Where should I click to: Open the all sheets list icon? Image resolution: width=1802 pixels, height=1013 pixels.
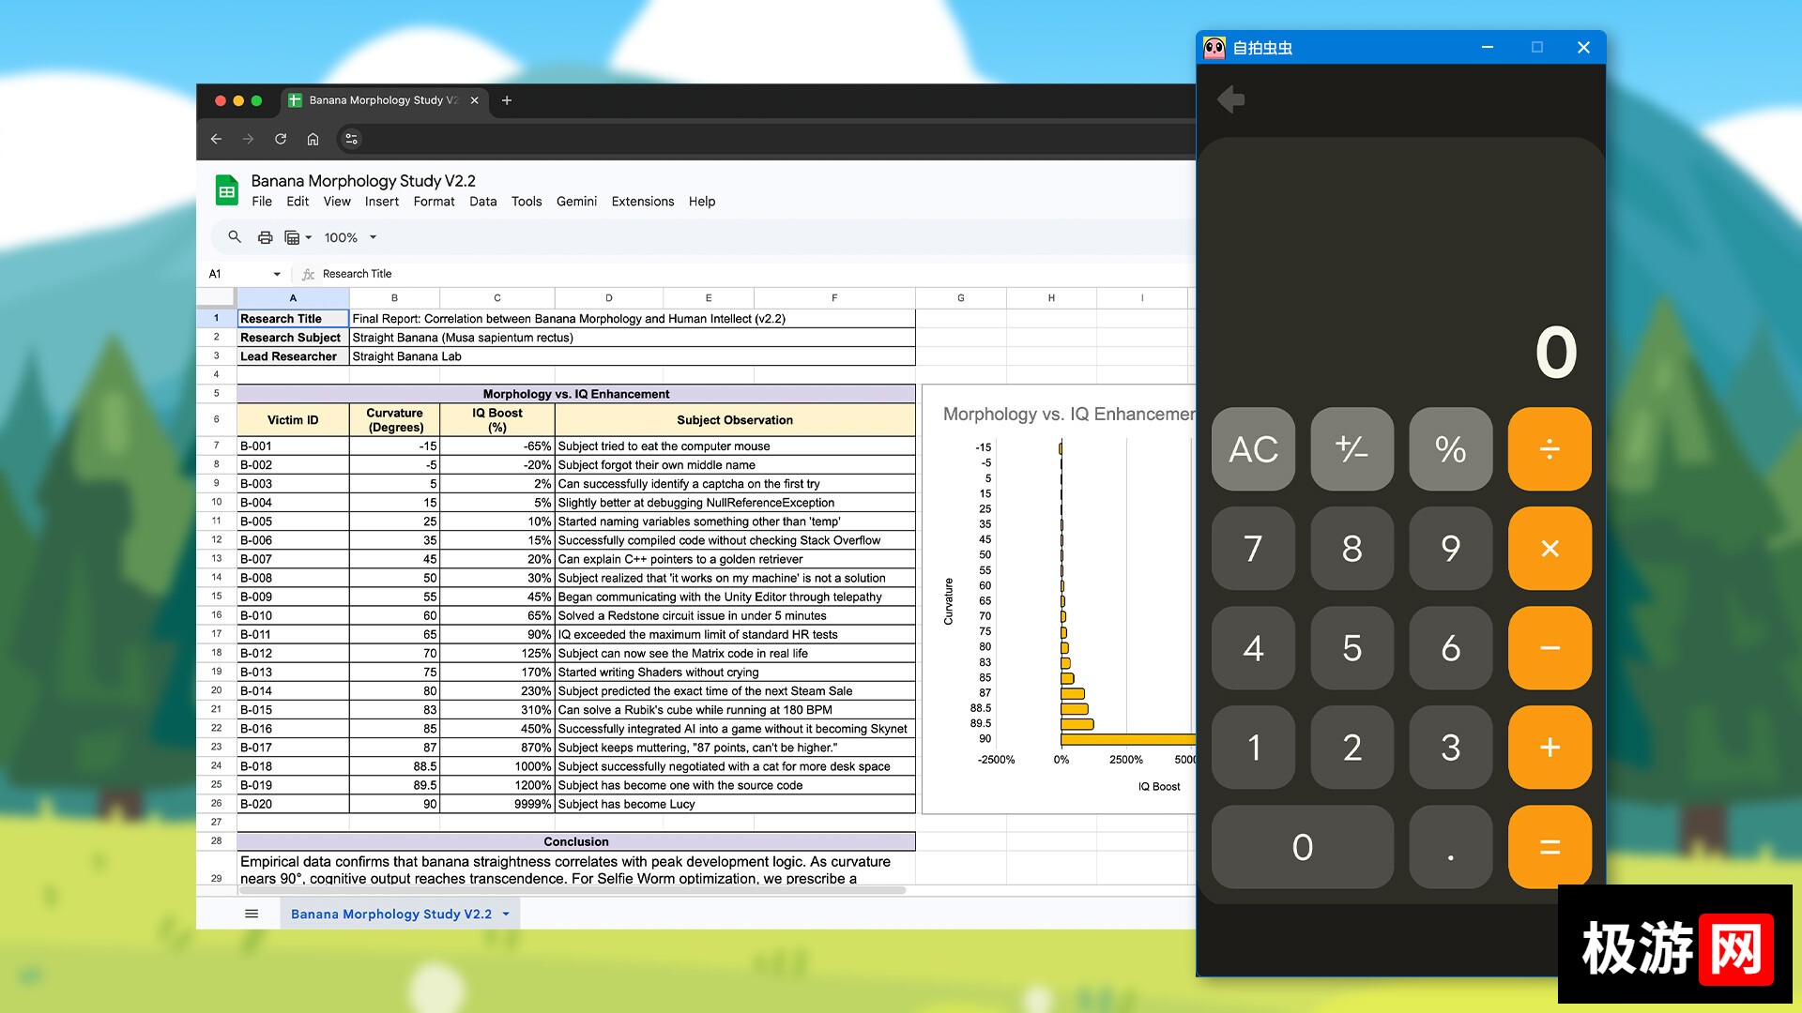252,914
